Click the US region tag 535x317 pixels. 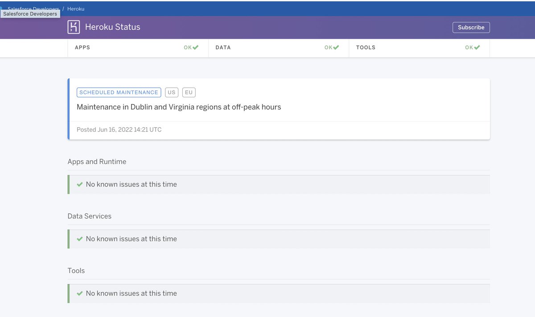click(x=172, y=92)
